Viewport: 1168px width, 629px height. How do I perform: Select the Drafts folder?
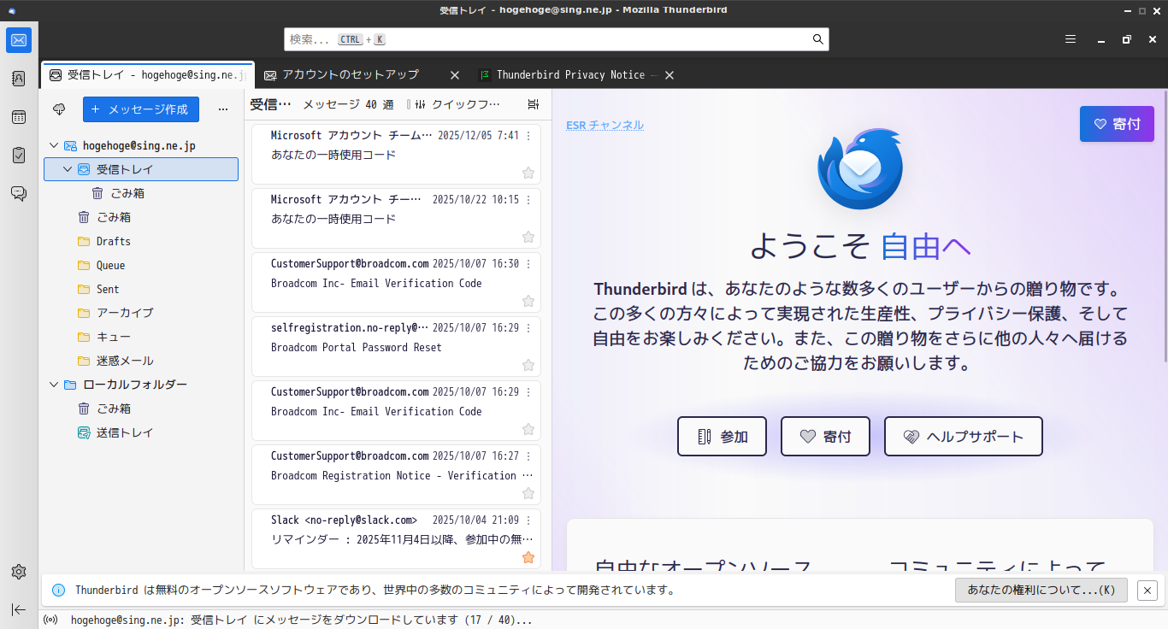pos(141,241)
